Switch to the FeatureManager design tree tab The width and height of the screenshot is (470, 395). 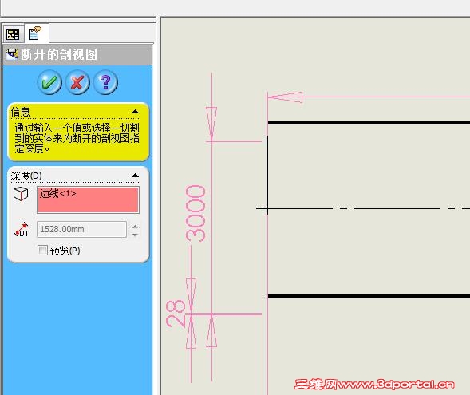tap(13, 34)
